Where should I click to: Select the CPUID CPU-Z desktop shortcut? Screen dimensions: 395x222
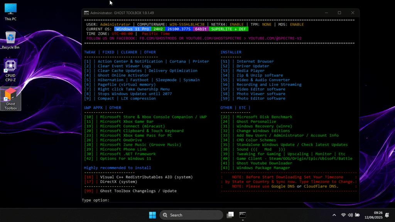coord(10,71)
